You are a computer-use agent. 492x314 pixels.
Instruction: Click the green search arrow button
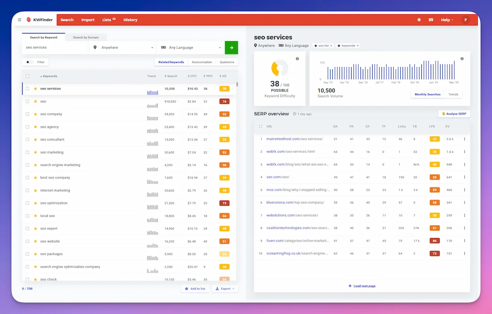tap(231, 47)
